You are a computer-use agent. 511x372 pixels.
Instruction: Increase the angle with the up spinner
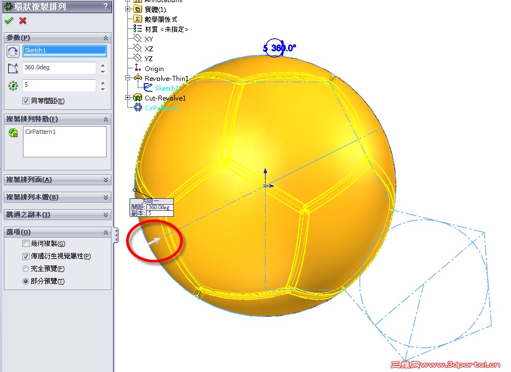point(103,65)
